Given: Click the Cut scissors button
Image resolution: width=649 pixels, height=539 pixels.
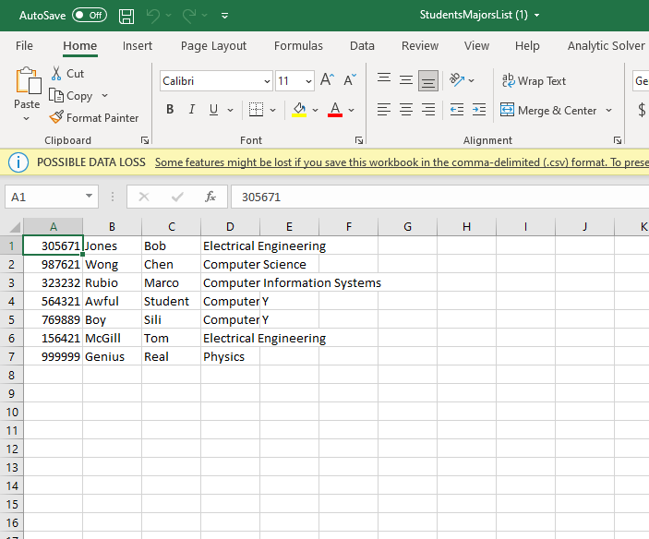Looking at the screenshot, I should coord(68,73).
